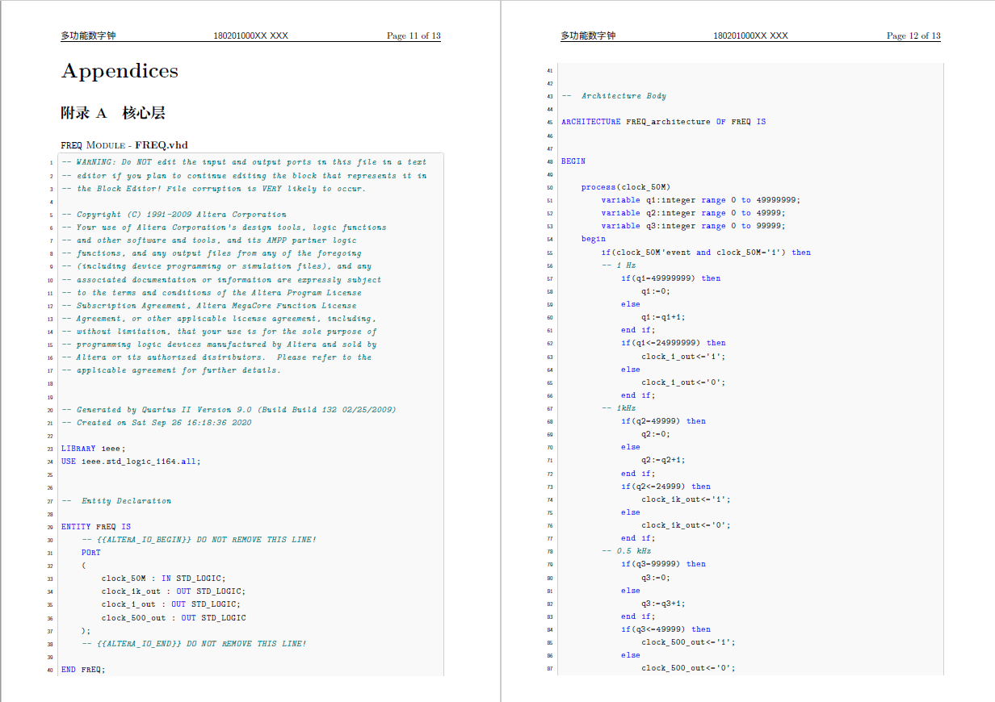Click the LIBRARY ieee; code line
995x702 pixels.
click(x=94, y=449)
